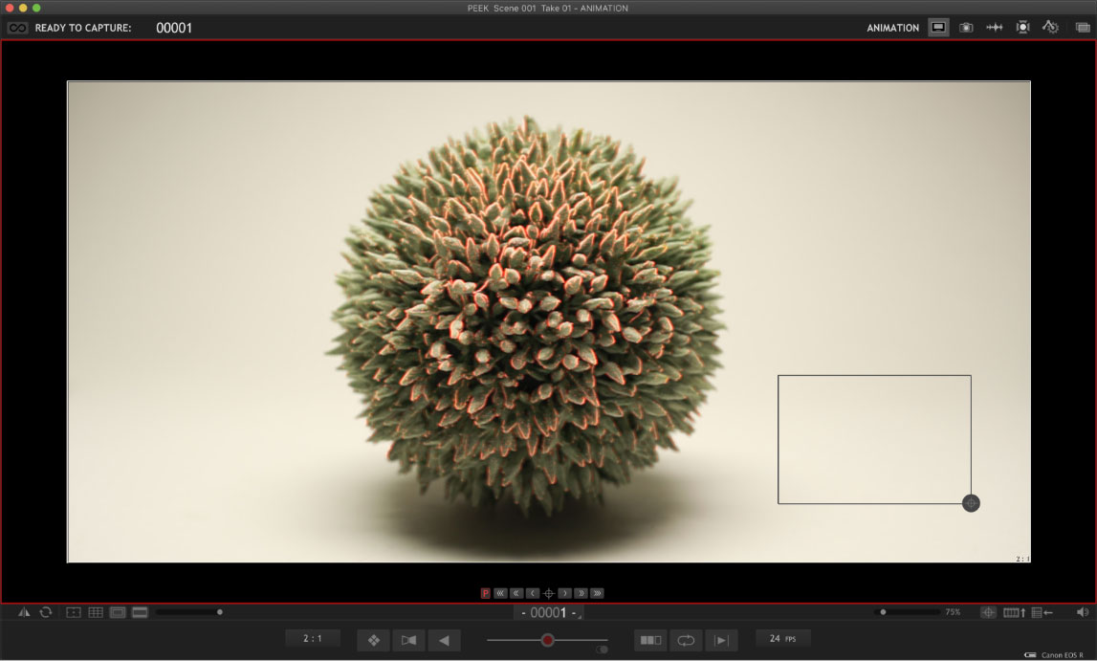The width and height of the screenshot is (1097, 661).
Task: Open the Arc motion control workspace icon
Action: click(x=1050, y=27)
